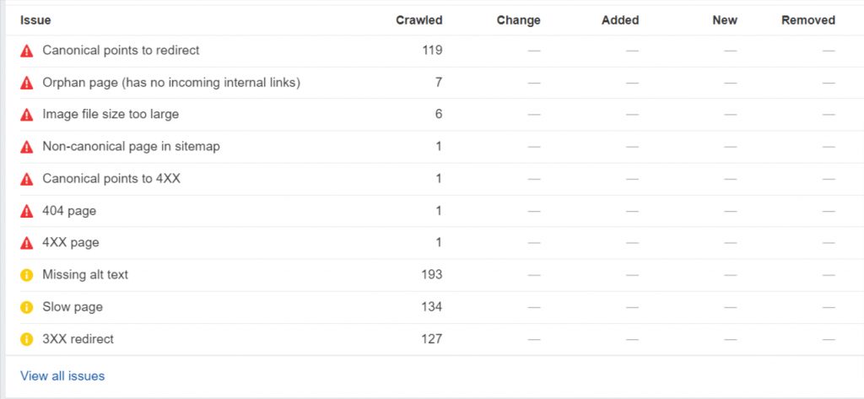Click error icon beside Non-canonical page in sitemap
Screen dimensions: 864x399
pos(27,147)
